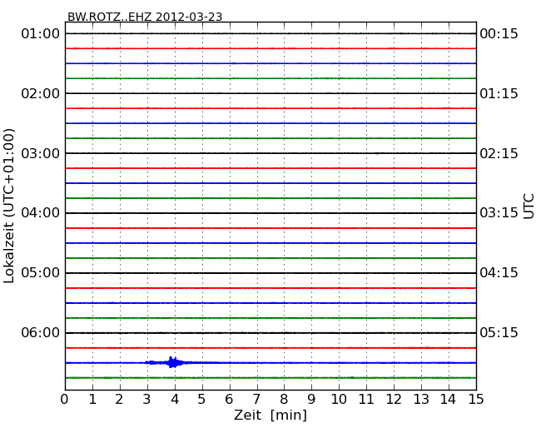Click the Lokalzeit (UTC+01:00) axis label

[9, 206]
